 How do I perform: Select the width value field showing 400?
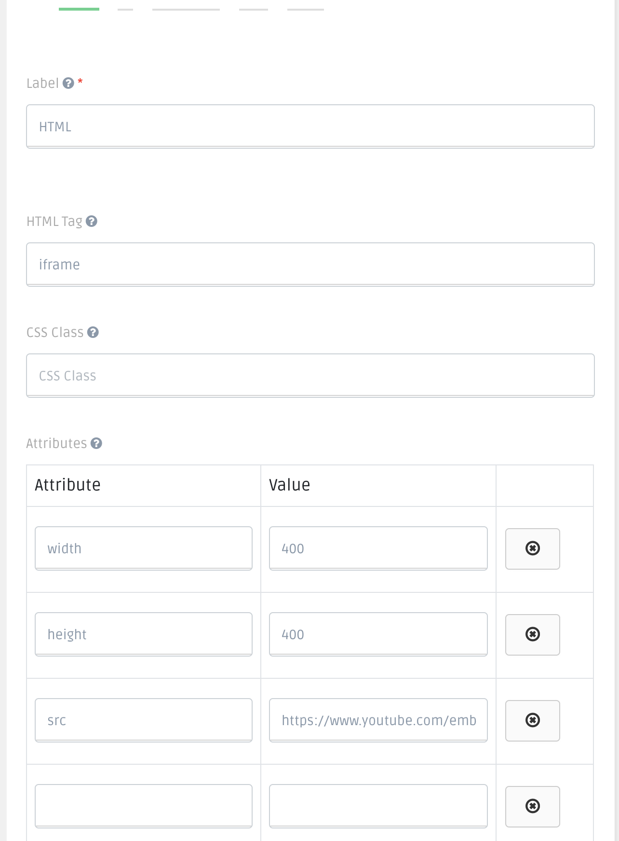pyautogui.click(x=378, y=548)
